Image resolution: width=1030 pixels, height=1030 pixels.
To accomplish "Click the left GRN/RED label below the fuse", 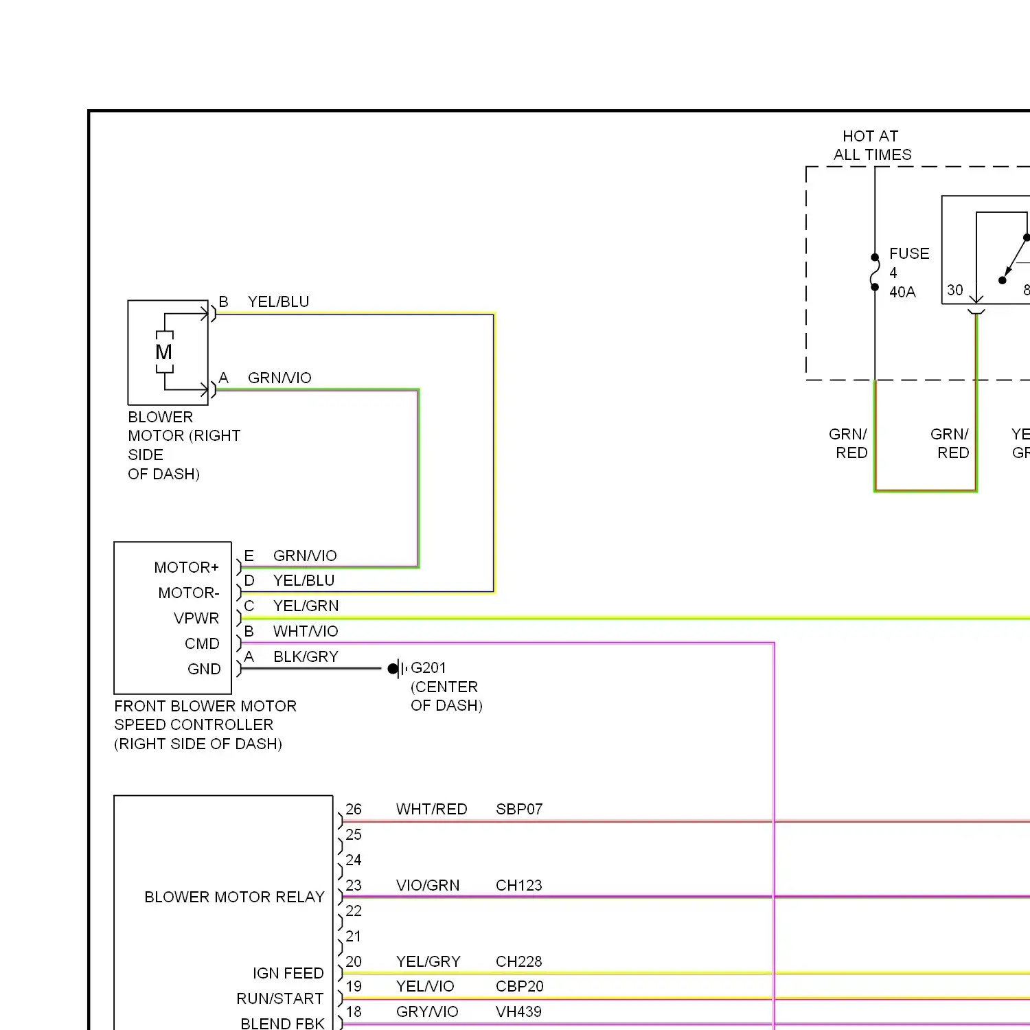I will click(848, 444).
